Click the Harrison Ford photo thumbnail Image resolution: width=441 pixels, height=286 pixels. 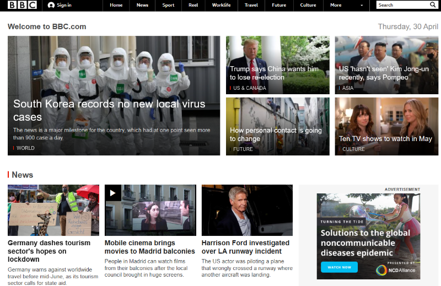point(247,210)
